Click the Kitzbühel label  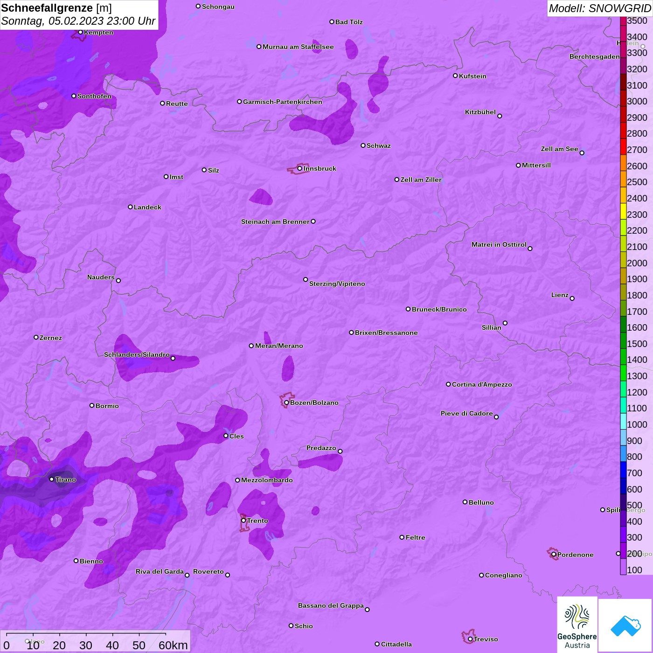(480, 112)
